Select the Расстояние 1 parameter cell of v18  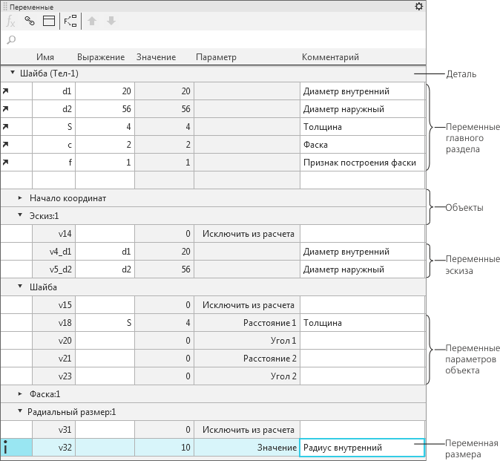tap(246, 323)
